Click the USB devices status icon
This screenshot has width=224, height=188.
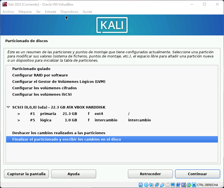pyautogui.click(x=162, y=185)
